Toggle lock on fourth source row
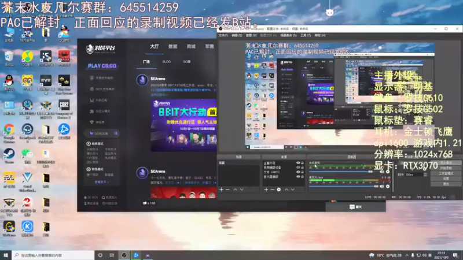 pos(302,177)
